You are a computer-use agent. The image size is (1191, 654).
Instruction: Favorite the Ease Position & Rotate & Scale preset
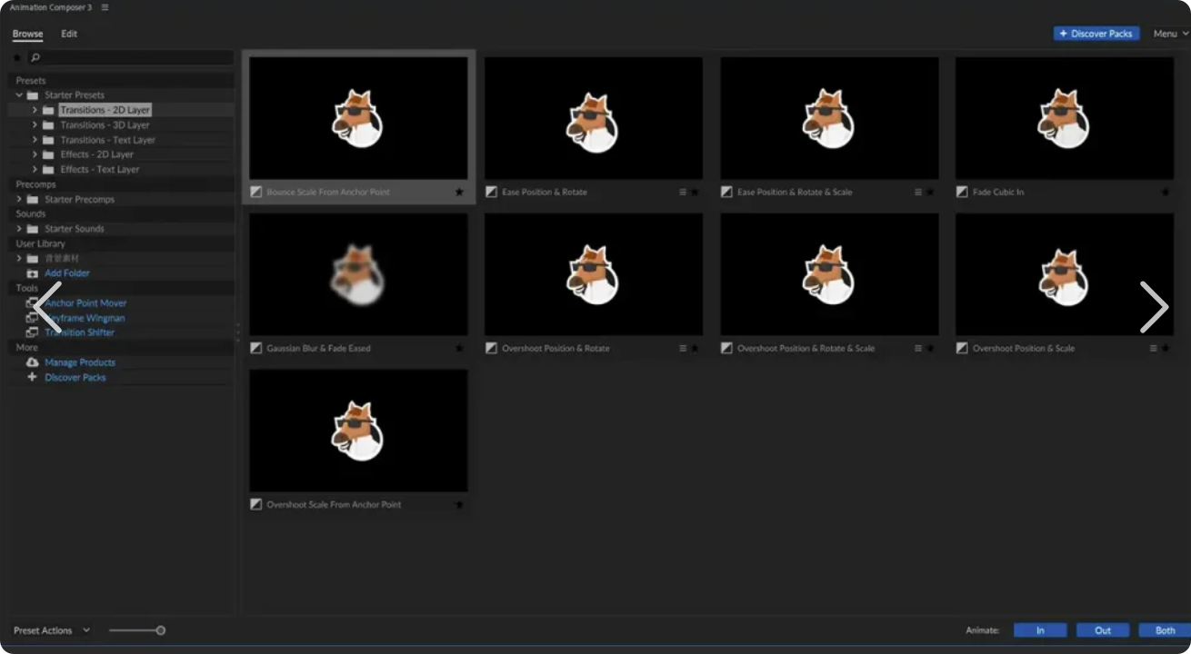pos(930,193)
